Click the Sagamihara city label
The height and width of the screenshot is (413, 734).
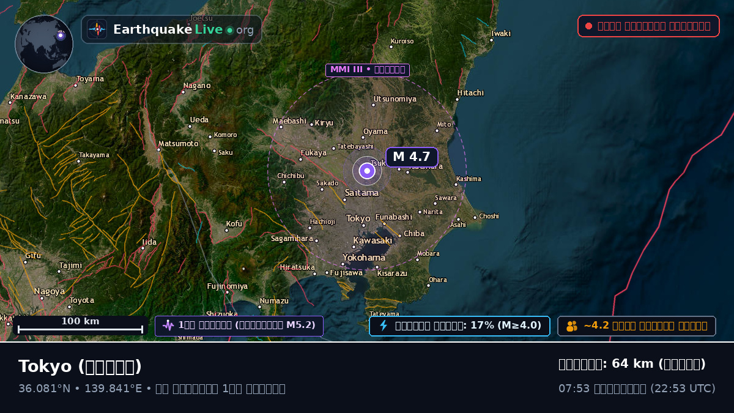pos(292,239)
